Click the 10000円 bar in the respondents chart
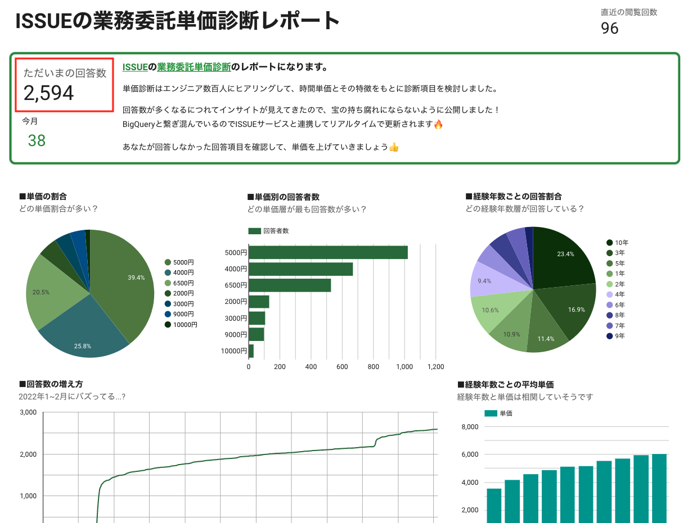 251,351
